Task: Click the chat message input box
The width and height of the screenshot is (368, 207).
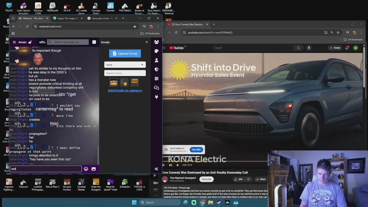Action: [46, 169]
